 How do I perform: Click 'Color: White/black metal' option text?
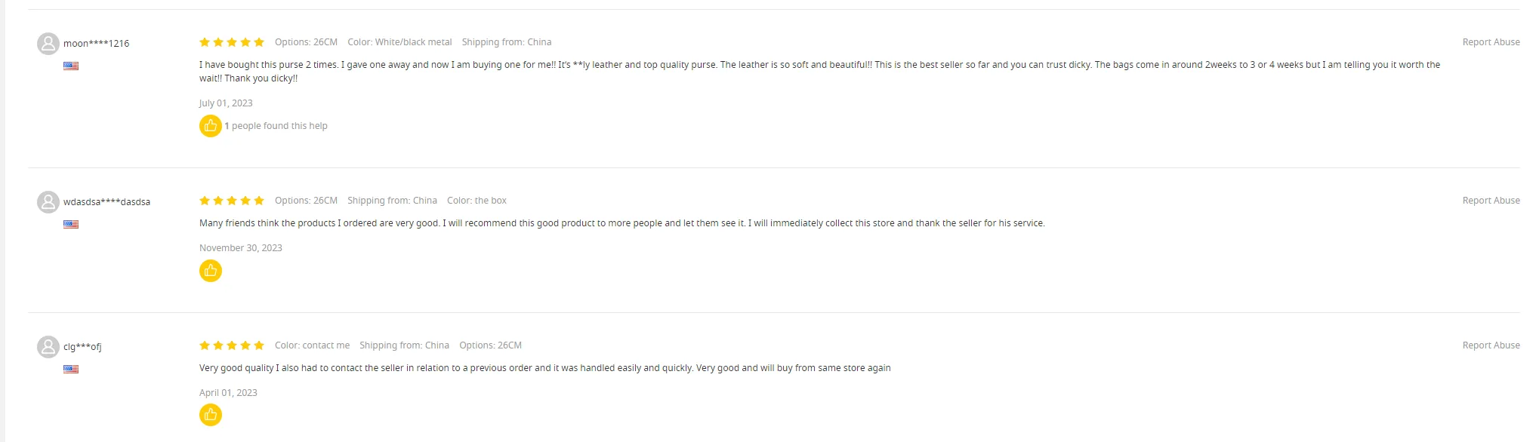click(x=399, y=42)
